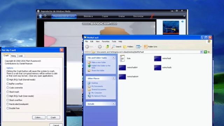Expand the address bar dropdown arrow

tap(202, 52)
